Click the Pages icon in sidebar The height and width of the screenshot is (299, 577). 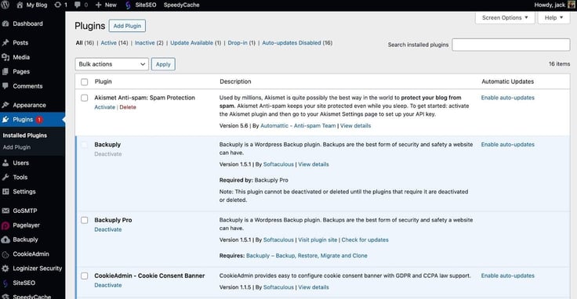(5, 72)
